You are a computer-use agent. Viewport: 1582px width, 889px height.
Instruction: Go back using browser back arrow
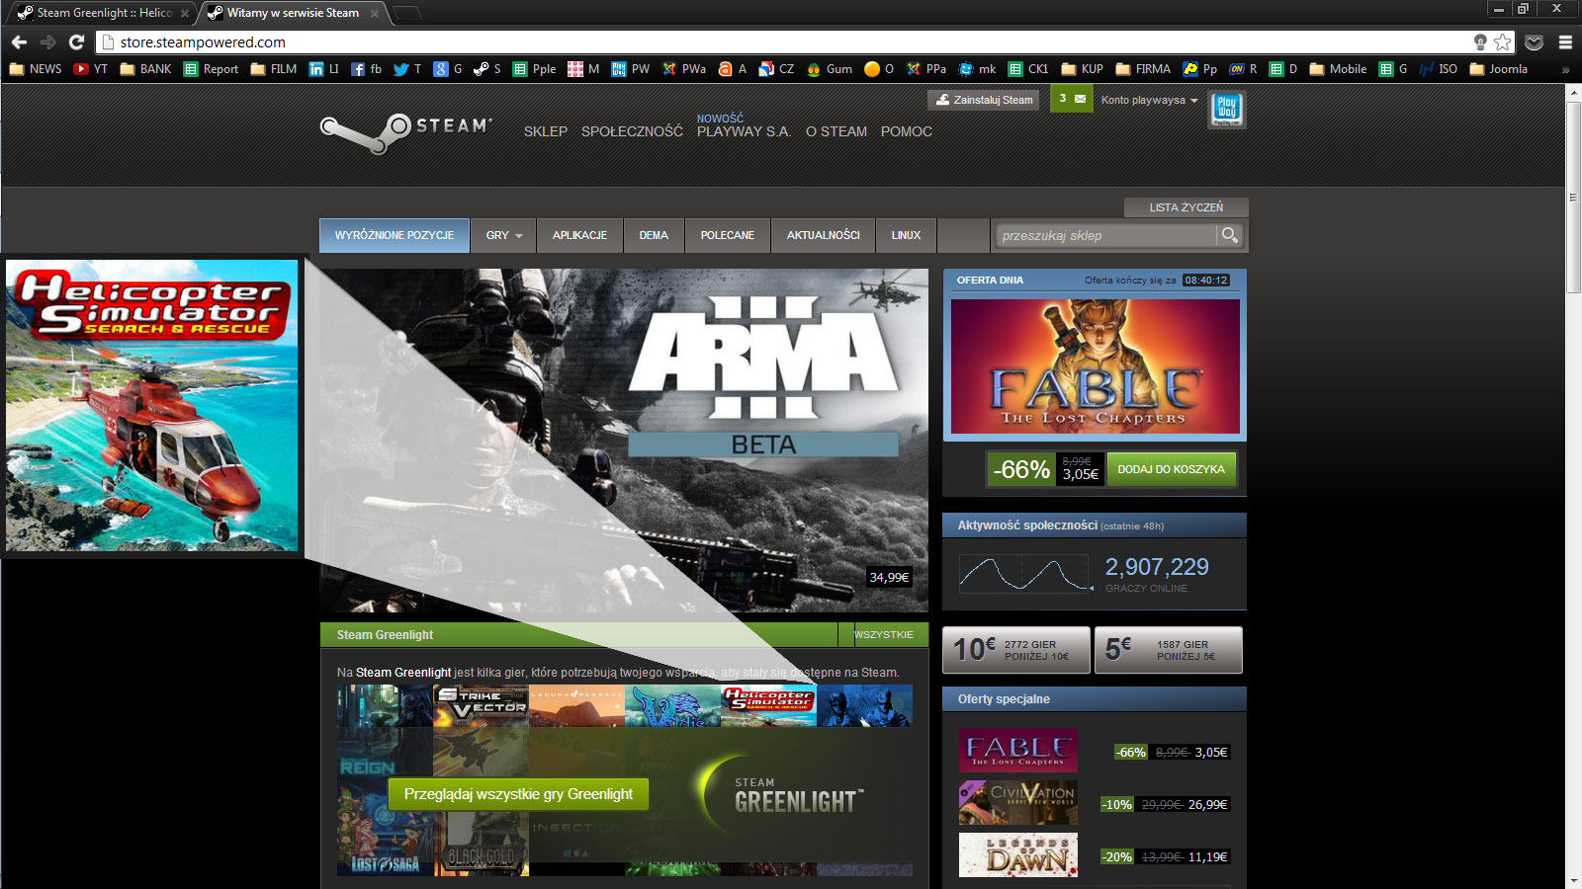pos(19,41)
